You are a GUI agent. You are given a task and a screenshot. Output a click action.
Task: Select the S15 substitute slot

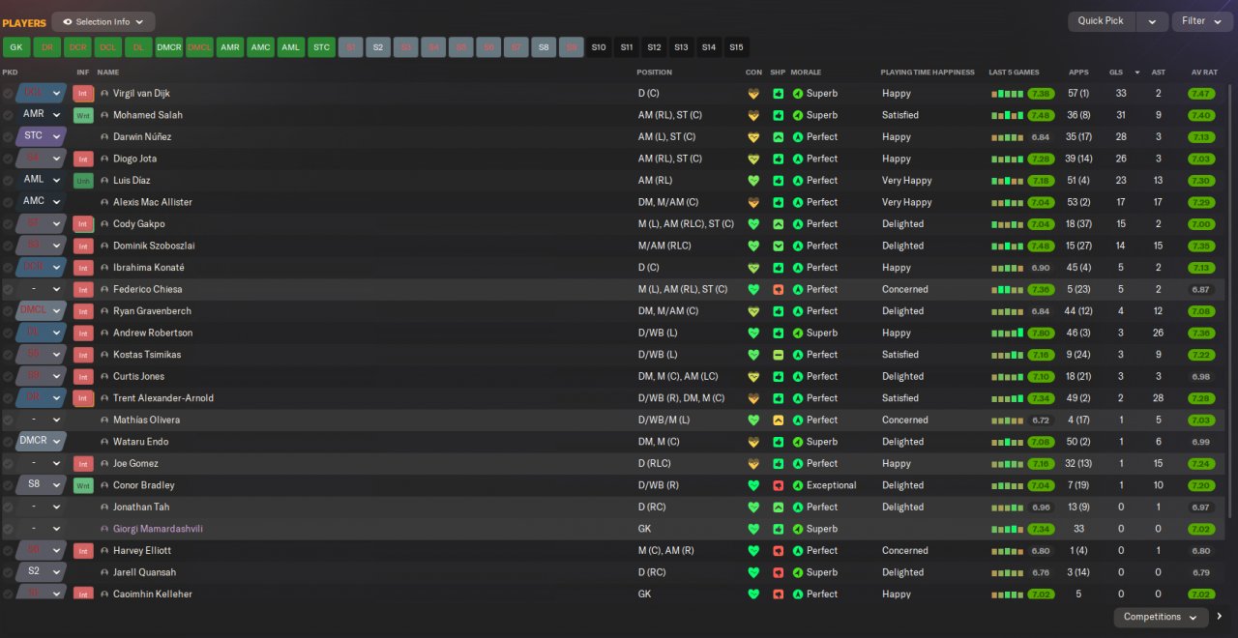(737, 47)
